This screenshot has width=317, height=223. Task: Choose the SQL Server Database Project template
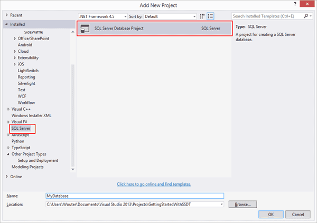click(x=154, y=28)
